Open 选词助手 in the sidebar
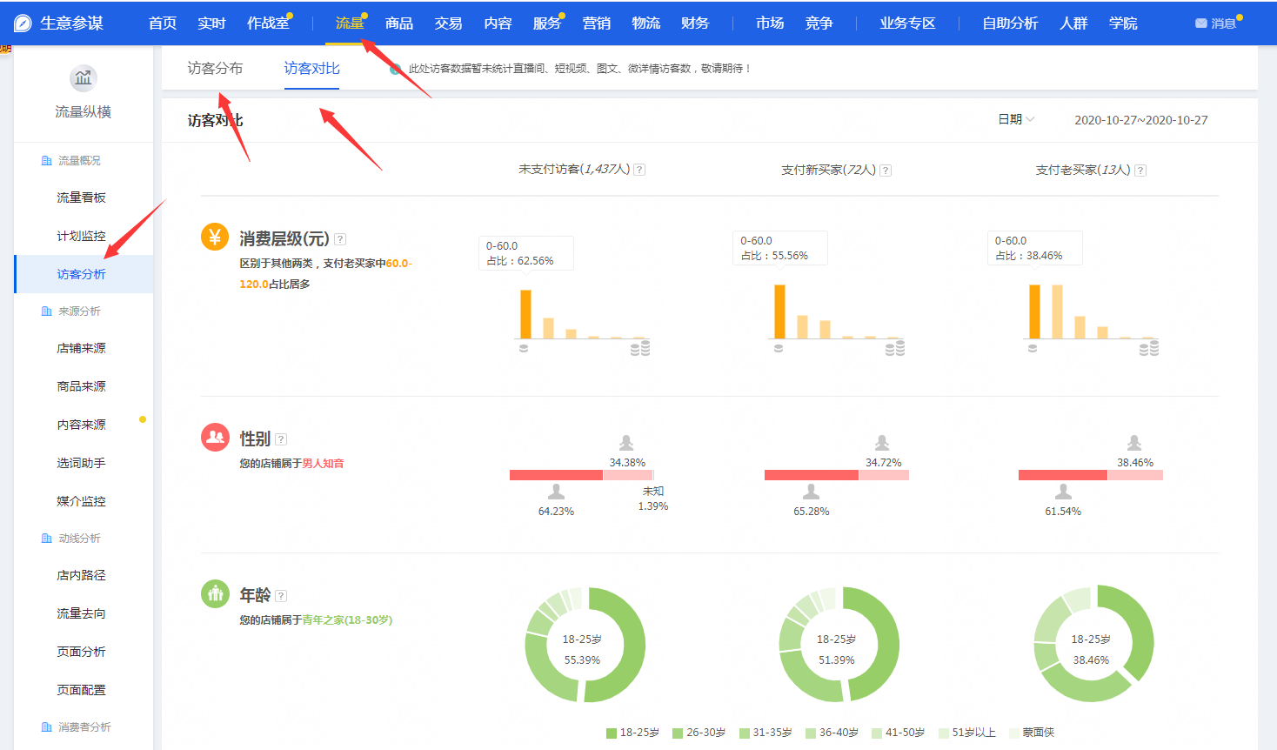This screenshot has height=750, width=1277. 84,463
